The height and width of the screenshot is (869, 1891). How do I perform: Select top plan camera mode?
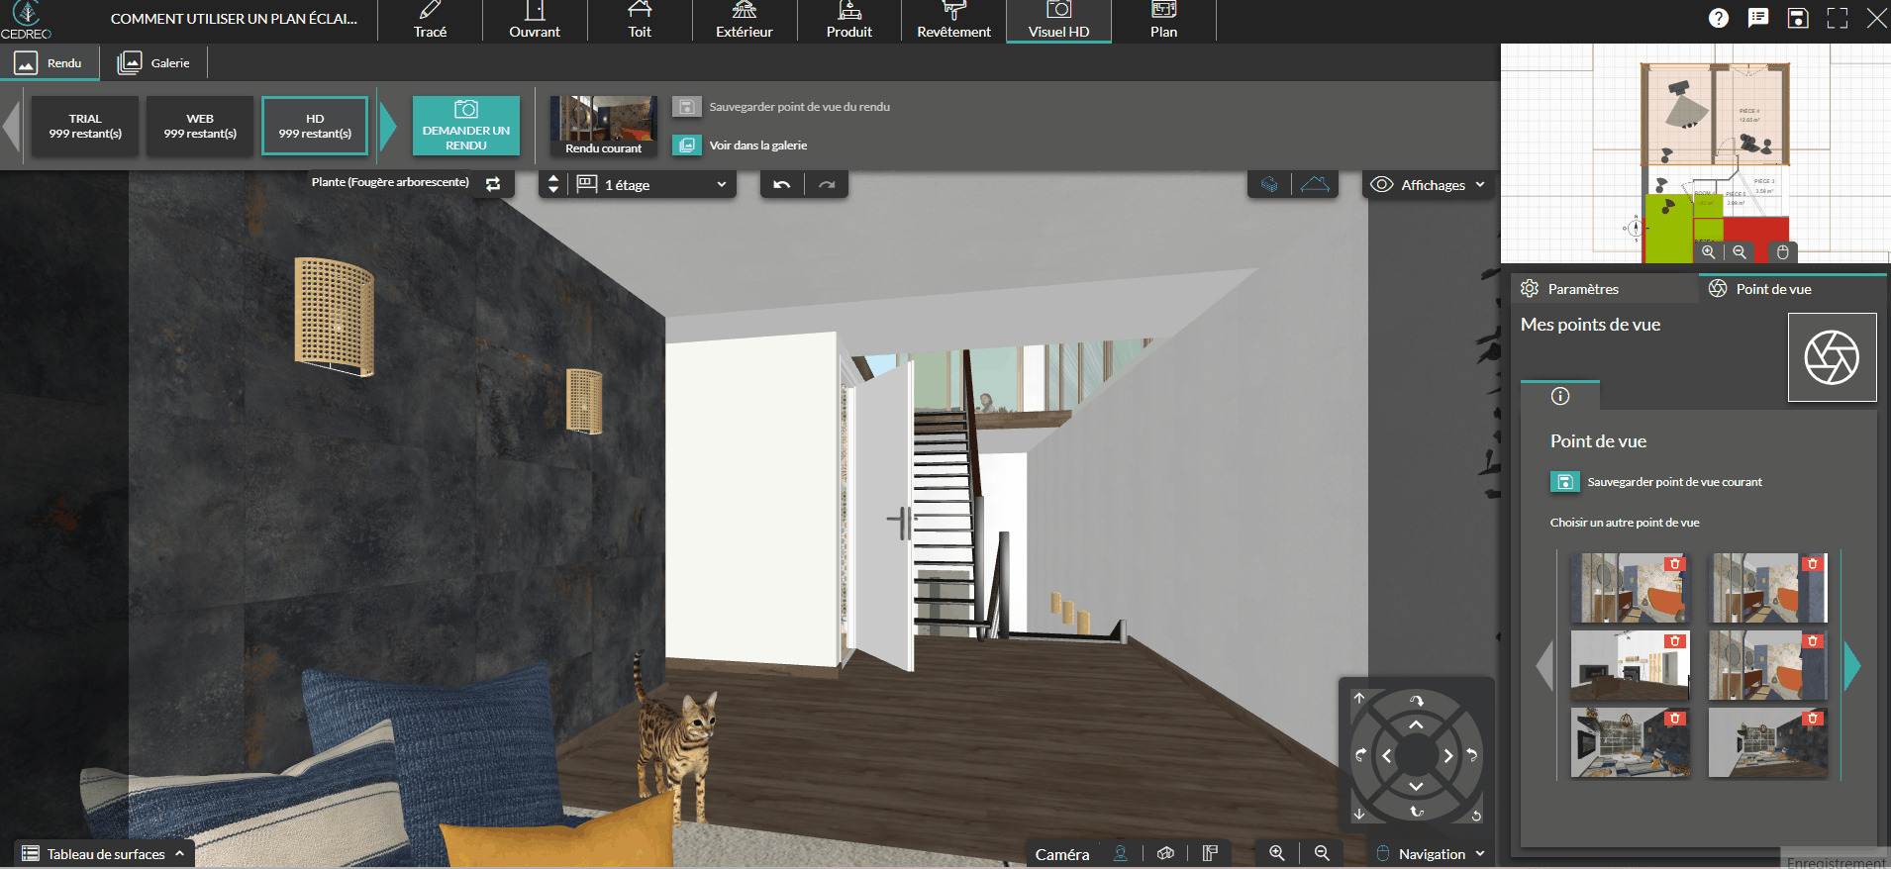(x=1210, y=853)
